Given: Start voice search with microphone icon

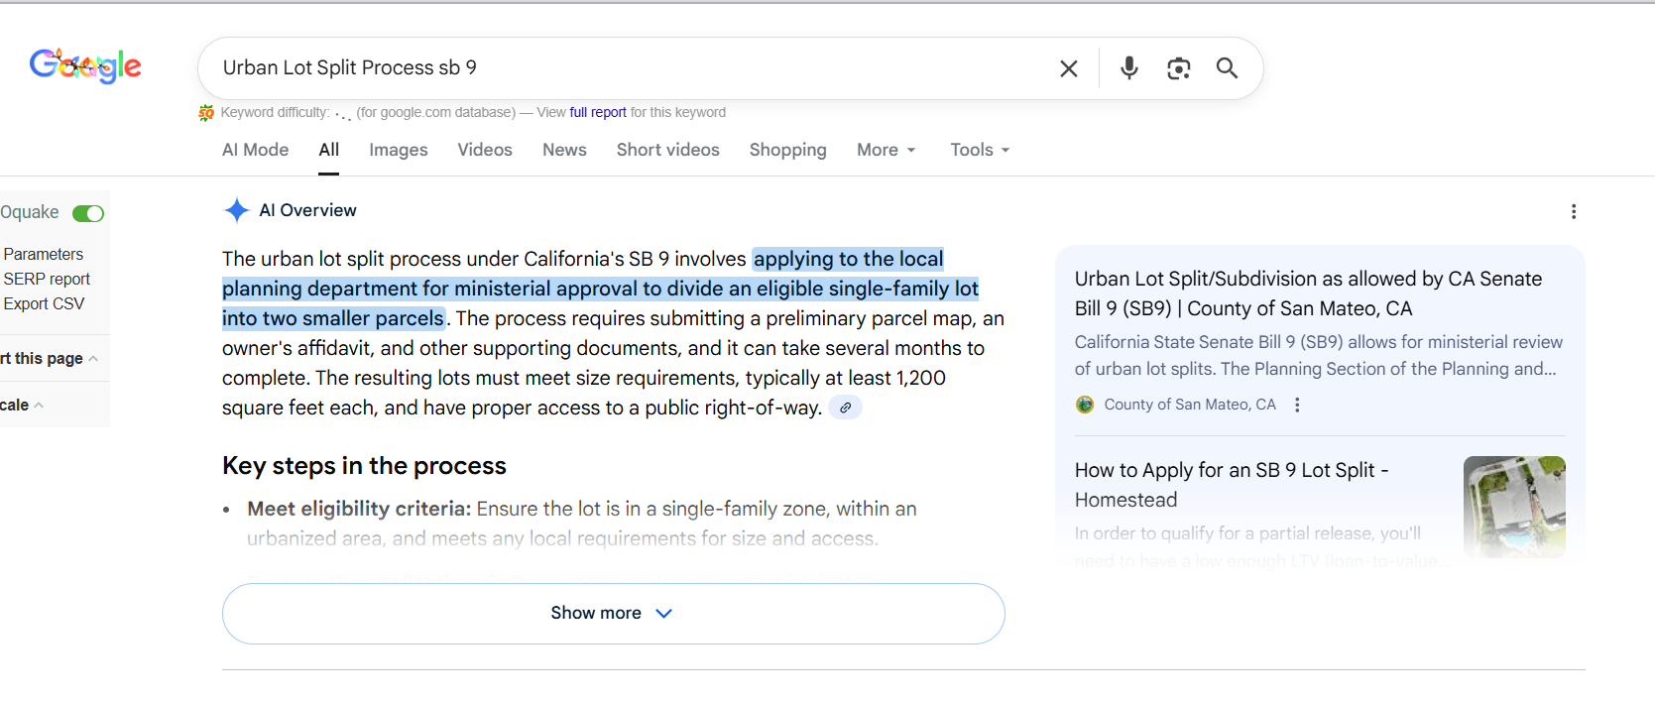Looking at the screenshot, I should 1128,68.
